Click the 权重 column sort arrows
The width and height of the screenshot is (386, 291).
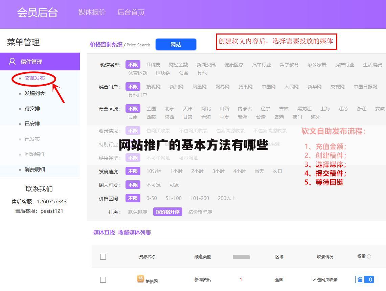click(368, 256)
